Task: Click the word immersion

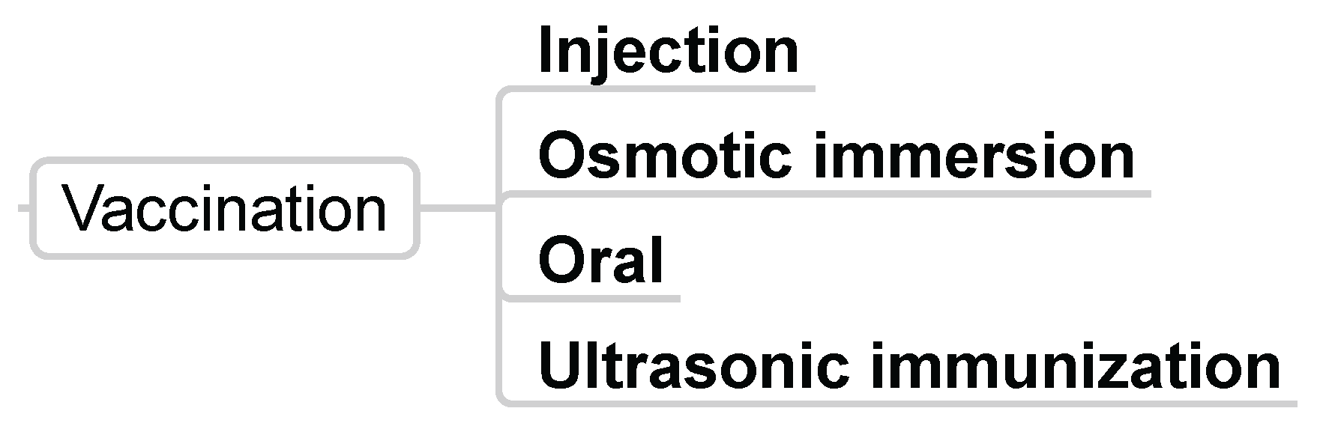Action: 973,156
